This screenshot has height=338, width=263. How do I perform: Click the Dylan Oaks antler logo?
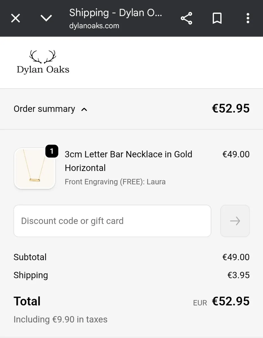click(43, 62)
